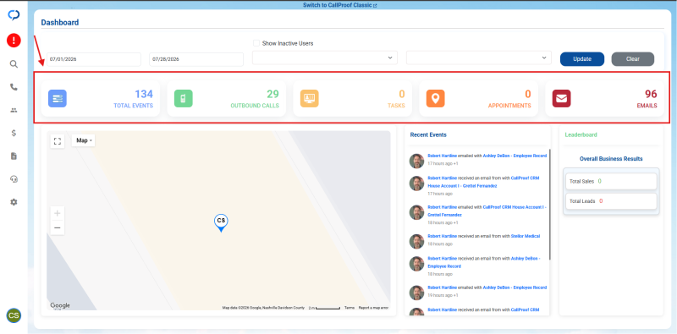The image size is (677, 334).
Task: Click the green Outbound Calls phone icon
Action: (184, 98)
